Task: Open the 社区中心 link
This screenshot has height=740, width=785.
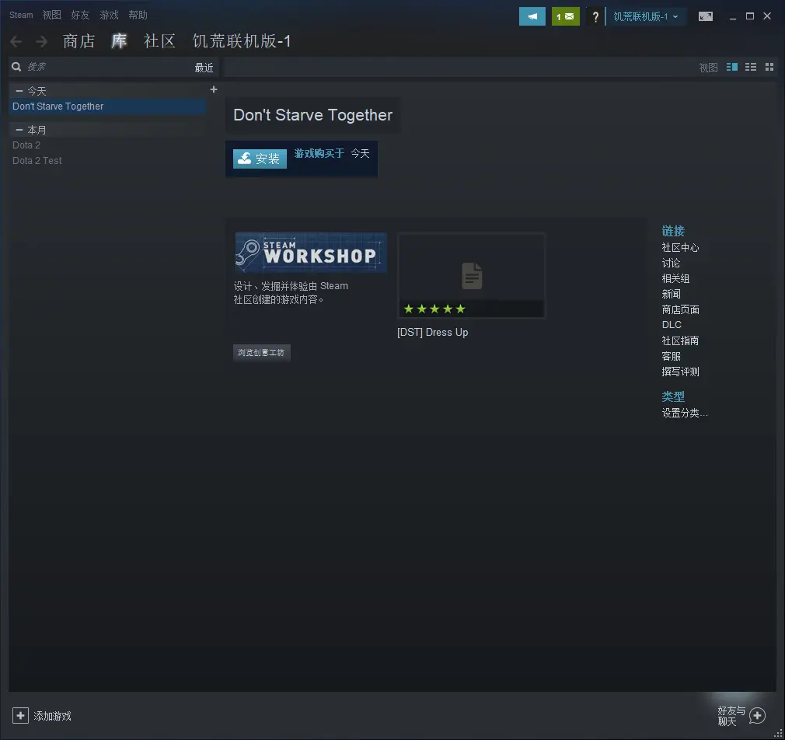Action: coord(680,247)
